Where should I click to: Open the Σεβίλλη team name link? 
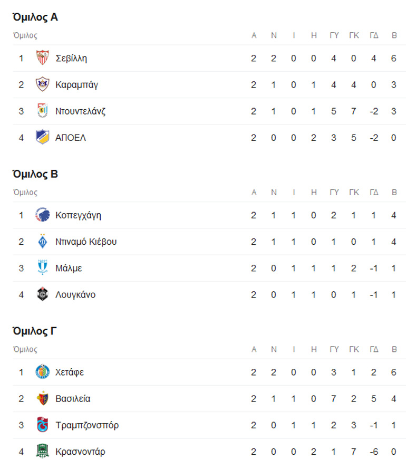71,58
